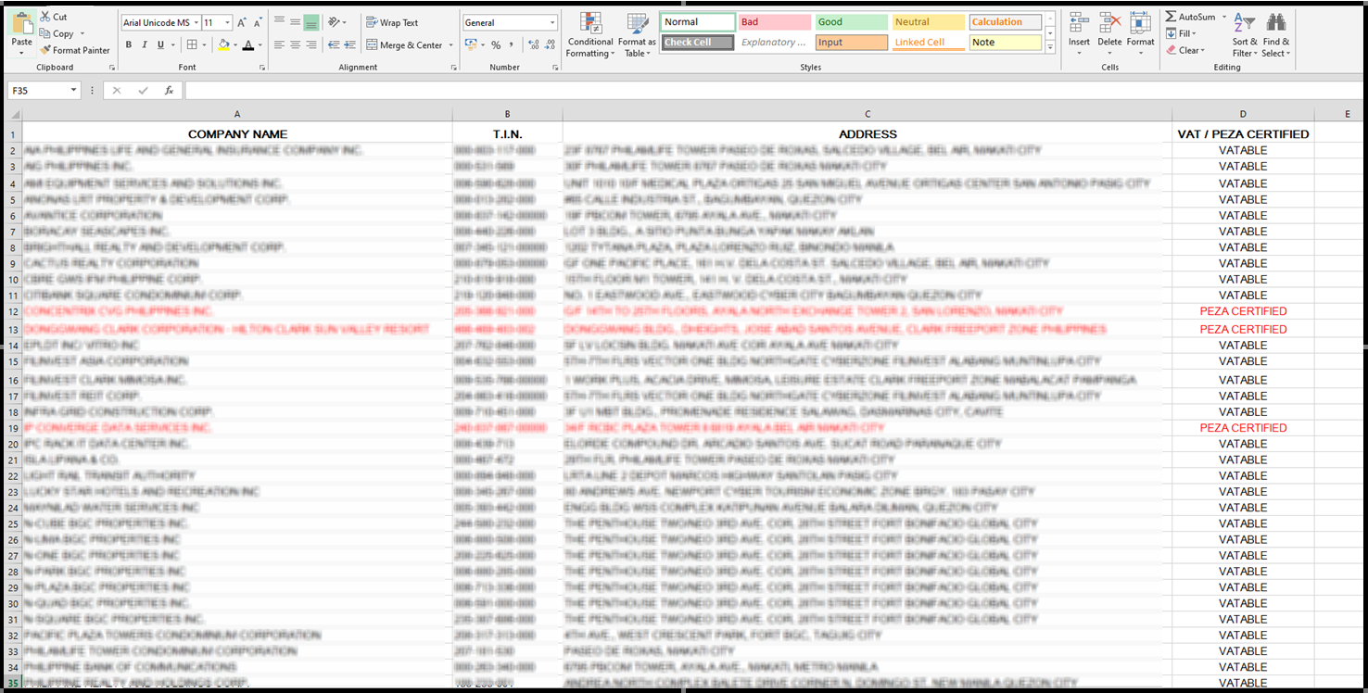Screen dimensions: 1368x693
Task: Click the AutoSum sigma button
Action: (1190, 17)
